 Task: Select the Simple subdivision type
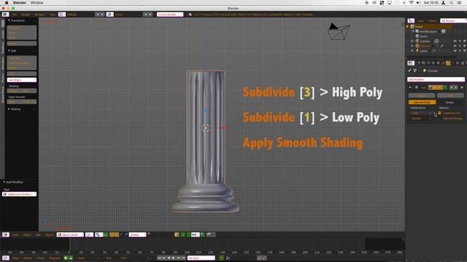[x=449, y=102]
